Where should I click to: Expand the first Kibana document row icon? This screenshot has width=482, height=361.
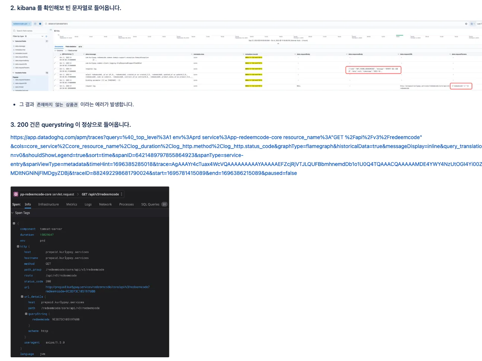(x=55, y=57)
